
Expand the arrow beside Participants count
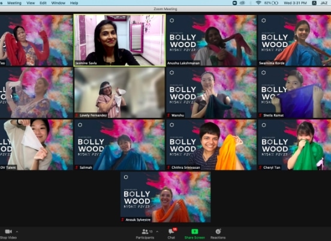click(x=157, y=231)
